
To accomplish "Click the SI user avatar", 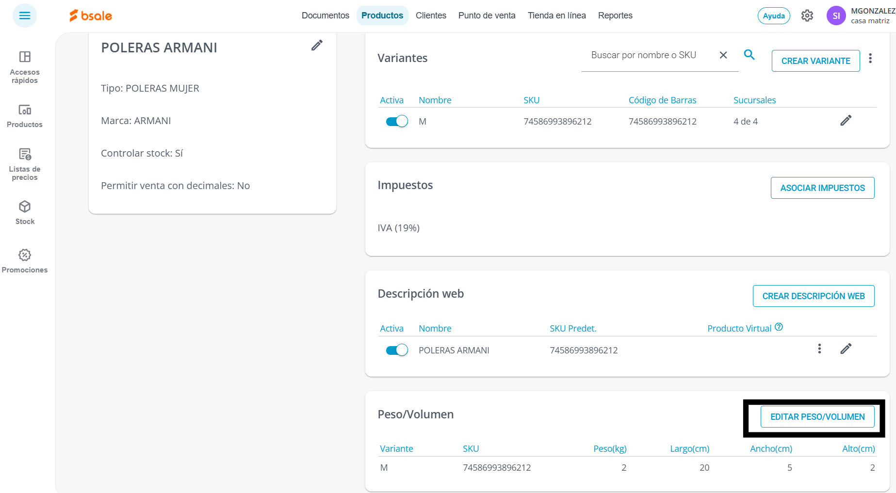I will pos(836,16).
